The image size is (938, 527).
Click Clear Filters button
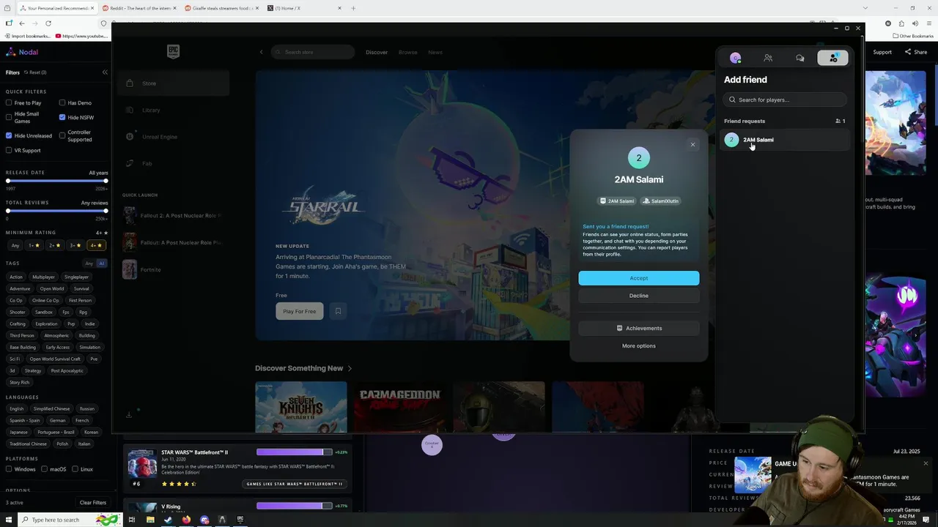[x=93, y=503]
